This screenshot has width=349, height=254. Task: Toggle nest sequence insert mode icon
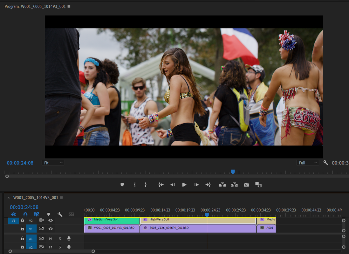pos(14,214)
